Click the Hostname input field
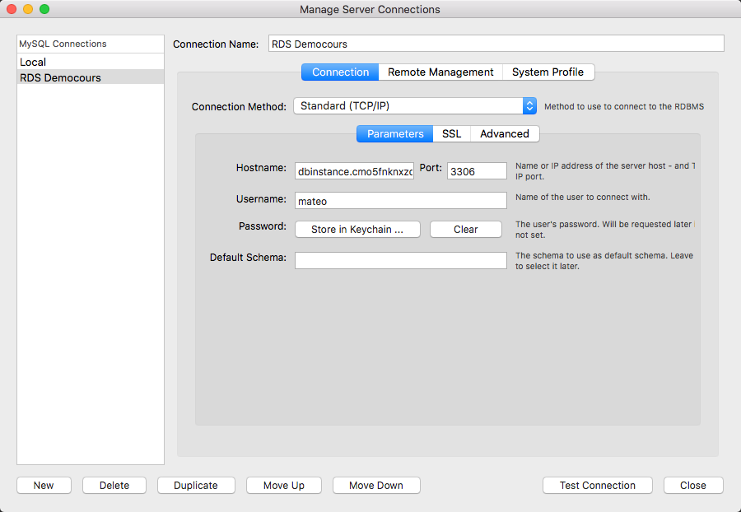The image size is (741, 512). 354,170
